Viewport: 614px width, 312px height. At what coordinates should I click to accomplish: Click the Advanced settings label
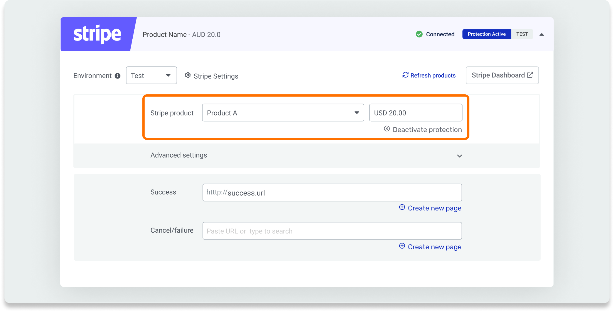[179, 155]
